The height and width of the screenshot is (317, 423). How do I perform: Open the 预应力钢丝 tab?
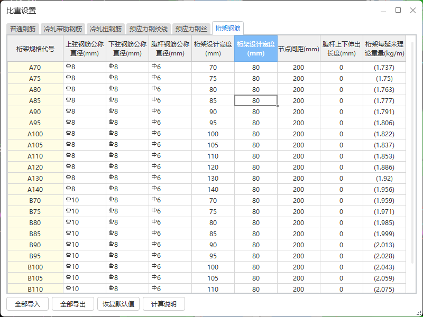191,29
